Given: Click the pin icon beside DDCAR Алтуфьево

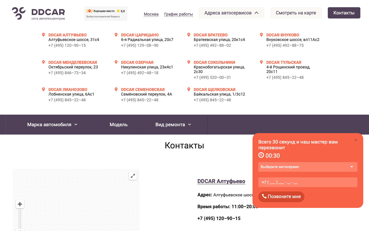Looking at the screenshot, I should 44,35.
